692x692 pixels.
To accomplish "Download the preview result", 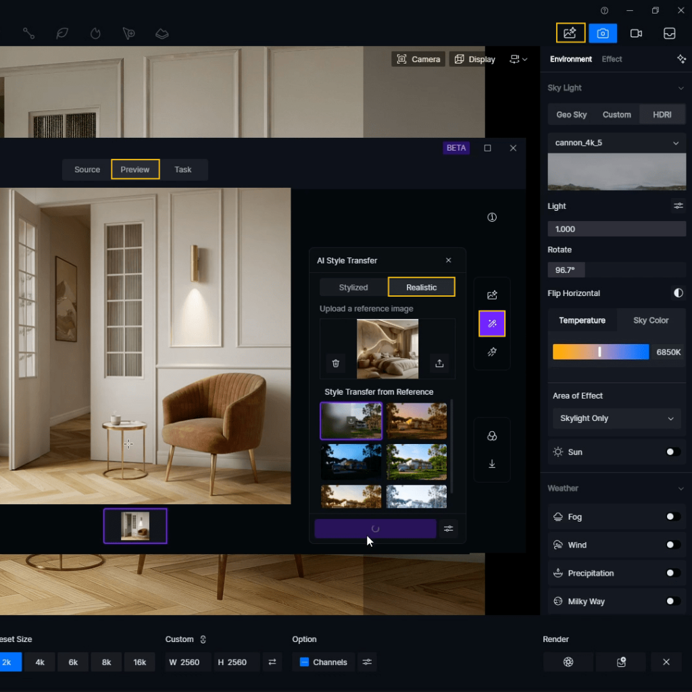I will pos(492,464).
